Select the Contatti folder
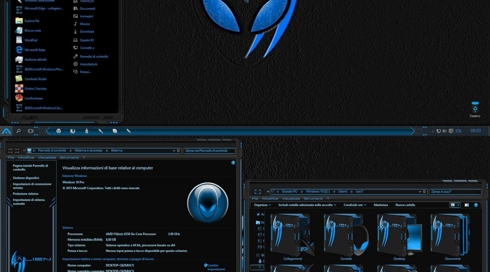Screen dimensions: 490x272 pos(346,237)
